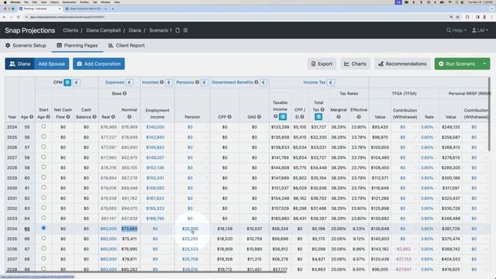Click info icon beside Real column header
This screenshot has height=279, width=496.
click(113, 117)
